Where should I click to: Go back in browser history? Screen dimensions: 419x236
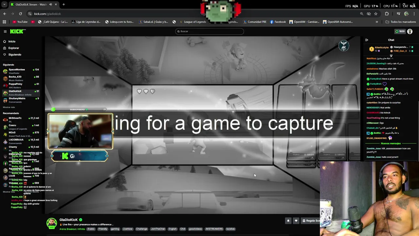click(5, 14)
